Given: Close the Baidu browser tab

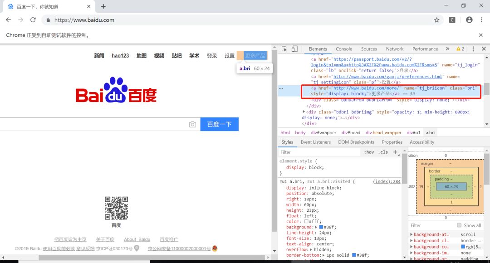Looking at the screenshot, I should click(89, 6).
